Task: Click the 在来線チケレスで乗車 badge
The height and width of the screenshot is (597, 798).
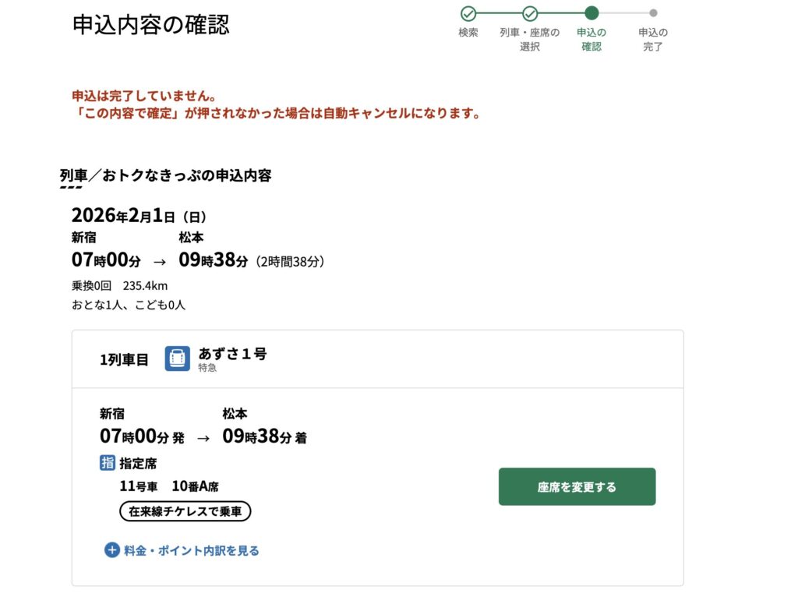Action: click(x=185, y=511)
